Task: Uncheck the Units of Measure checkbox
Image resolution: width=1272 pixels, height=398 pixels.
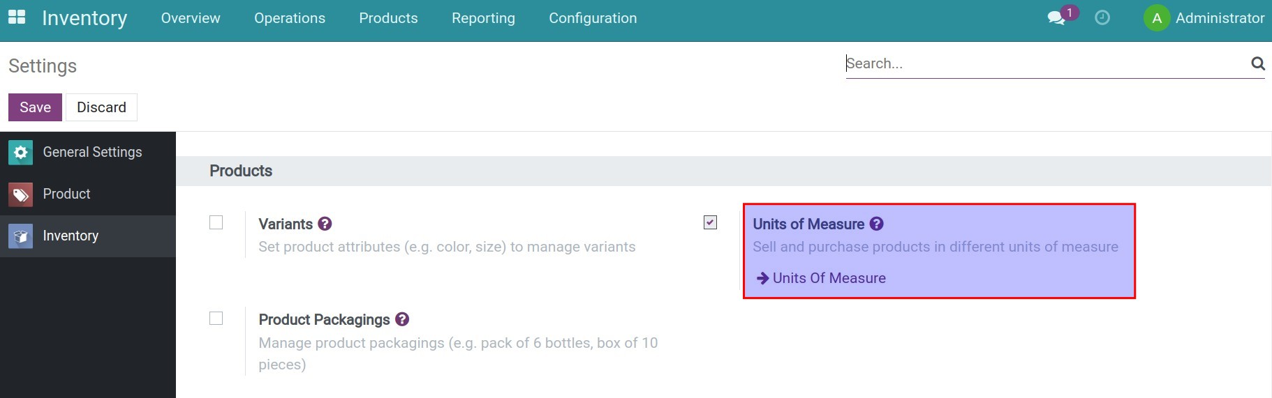Action: click(710, 222)
